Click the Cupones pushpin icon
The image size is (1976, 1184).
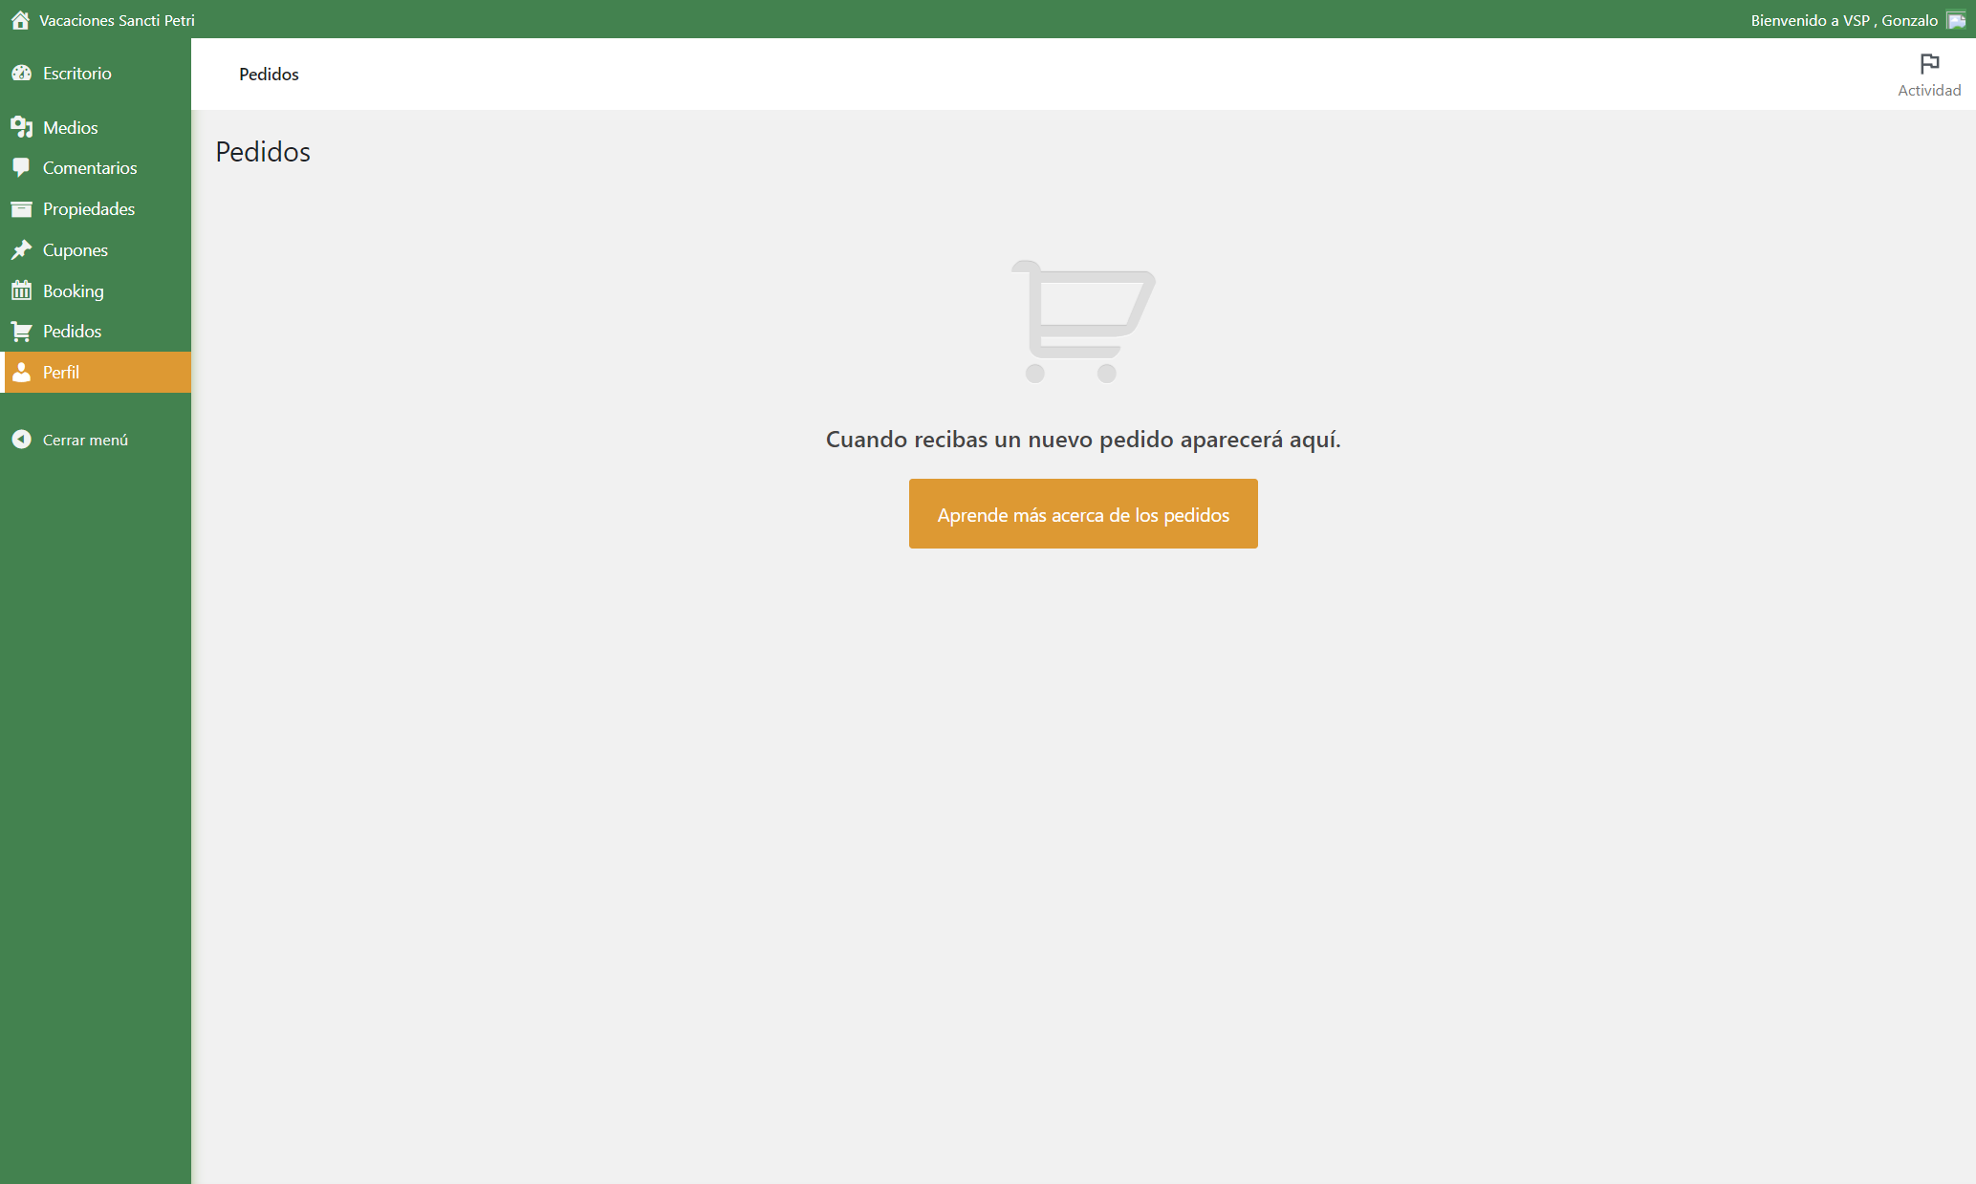pyautogui.click(x=21, y=249)
